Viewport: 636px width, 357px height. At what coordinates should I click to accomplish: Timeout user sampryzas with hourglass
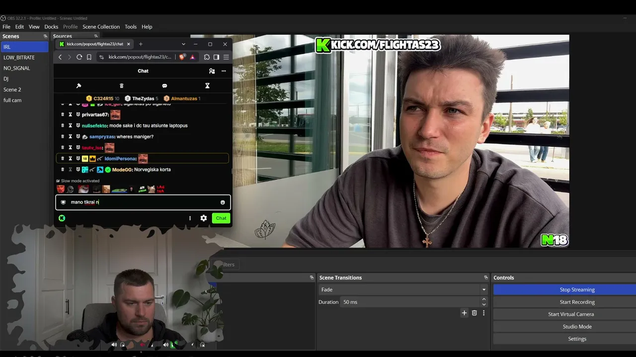click(x=71, y=136)
